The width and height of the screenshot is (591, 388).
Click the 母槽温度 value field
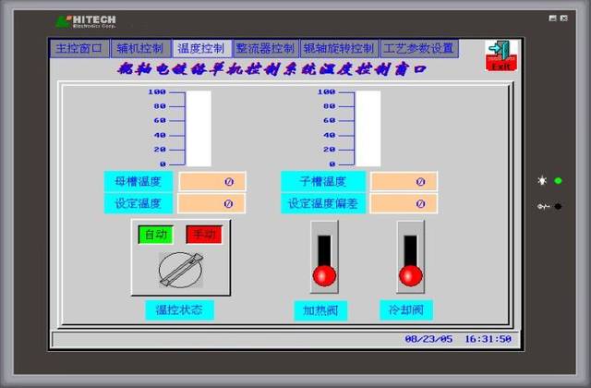click(x=211, y=181)
